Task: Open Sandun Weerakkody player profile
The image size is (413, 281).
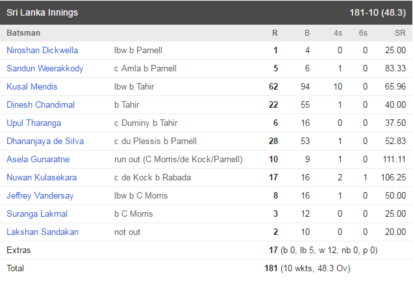Action: 45,68
